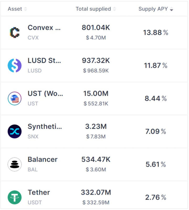Select the Total supplied column header
Screen dimensions: 189x210
point(93,9)
